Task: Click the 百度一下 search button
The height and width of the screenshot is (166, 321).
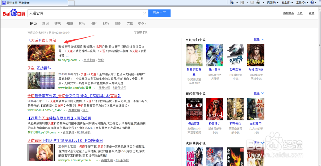Action: (159, 13)
